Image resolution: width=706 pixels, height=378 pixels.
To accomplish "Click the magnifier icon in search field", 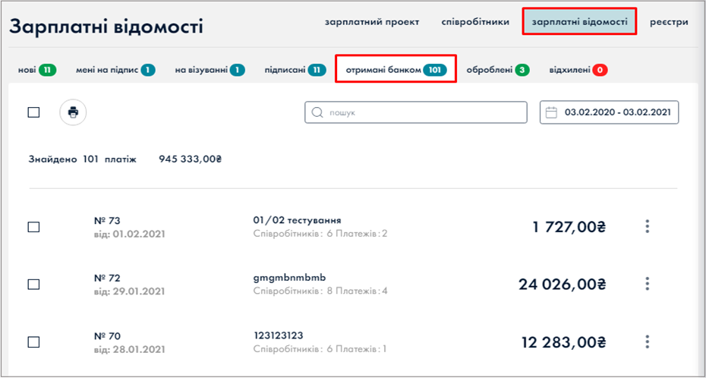I will [317, 112].
